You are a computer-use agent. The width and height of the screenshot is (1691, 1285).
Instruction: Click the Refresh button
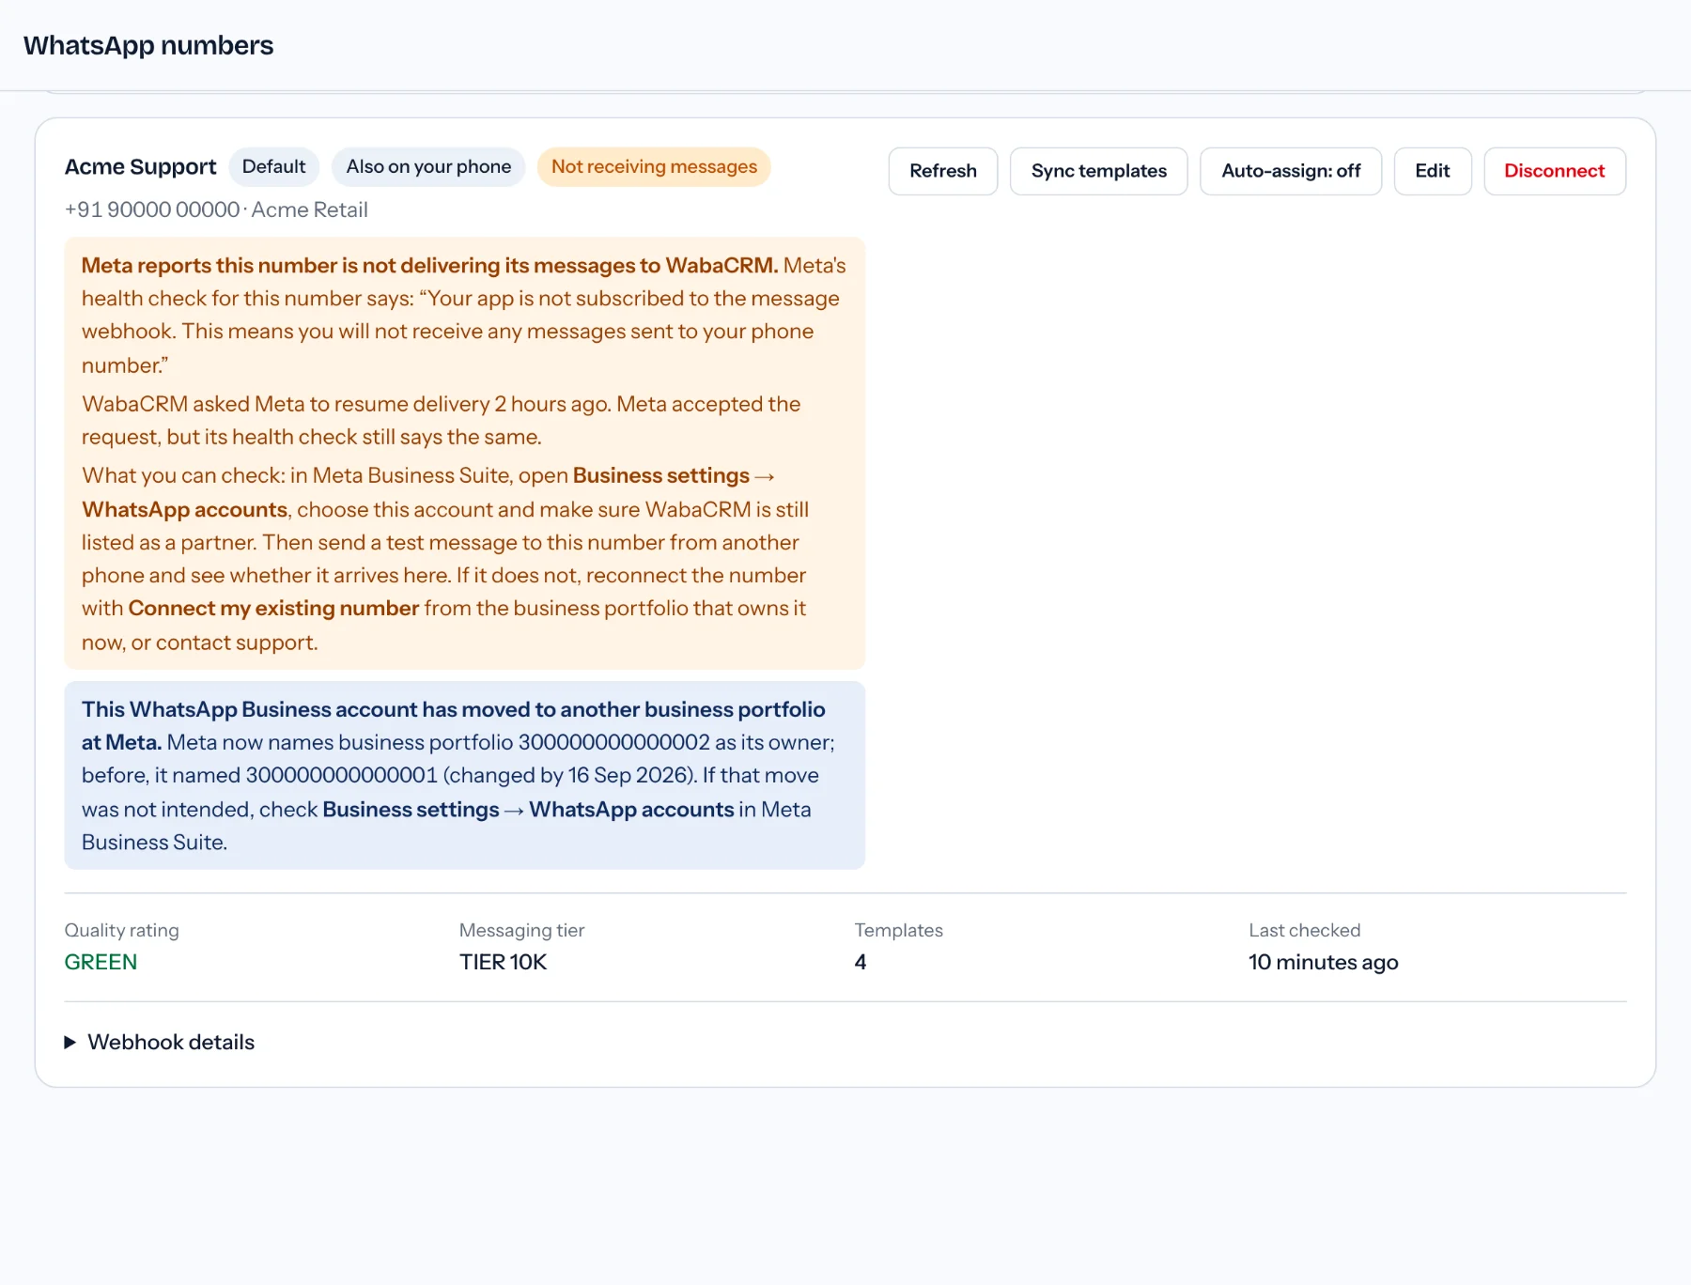[942, 171]
